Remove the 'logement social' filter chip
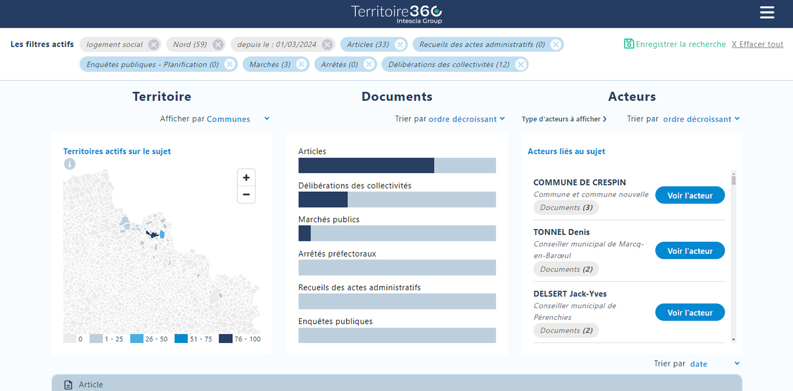 click(x=154, y=45)
